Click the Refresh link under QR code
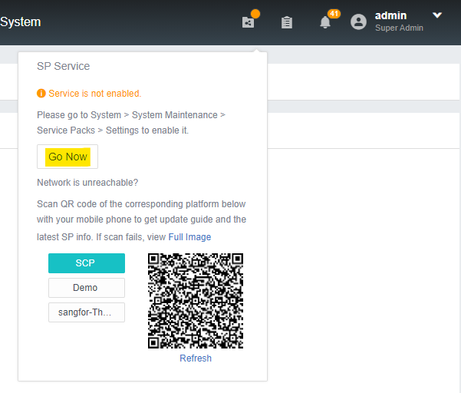461x393 pixels. [x=196, y=358]
